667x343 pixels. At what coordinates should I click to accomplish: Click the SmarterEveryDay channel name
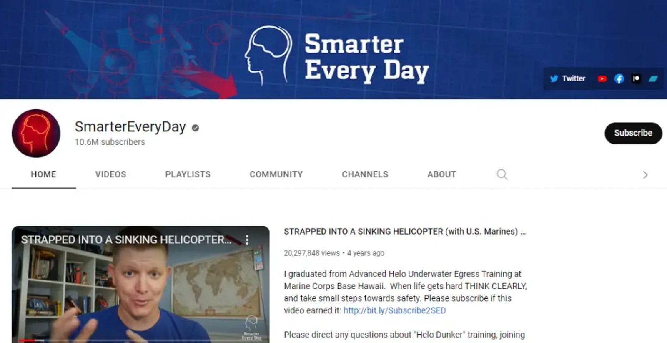[130, 126]
